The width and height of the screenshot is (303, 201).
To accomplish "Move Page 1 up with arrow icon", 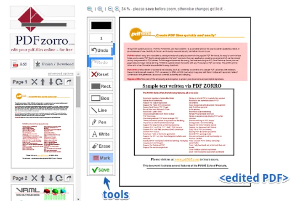I will point(43,82).
